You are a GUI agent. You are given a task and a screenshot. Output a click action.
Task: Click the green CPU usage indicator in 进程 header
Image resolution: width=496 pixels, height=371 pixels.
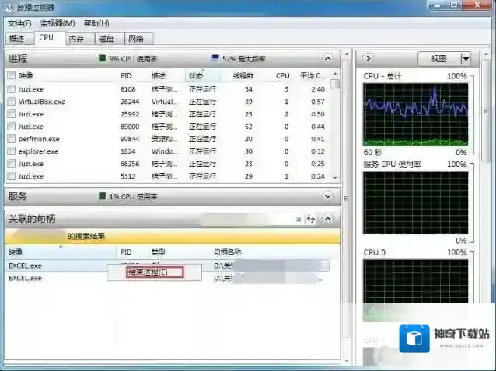[102, 59]
